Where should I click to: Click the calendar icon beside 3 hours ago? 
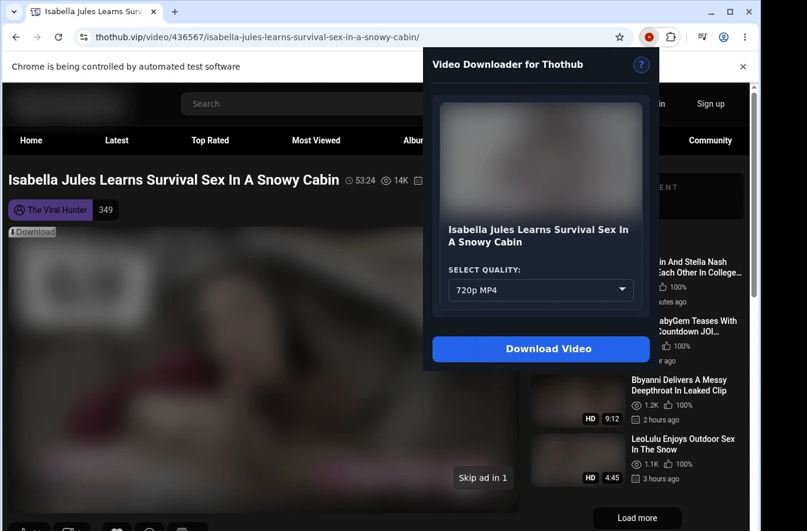[636, 479]
